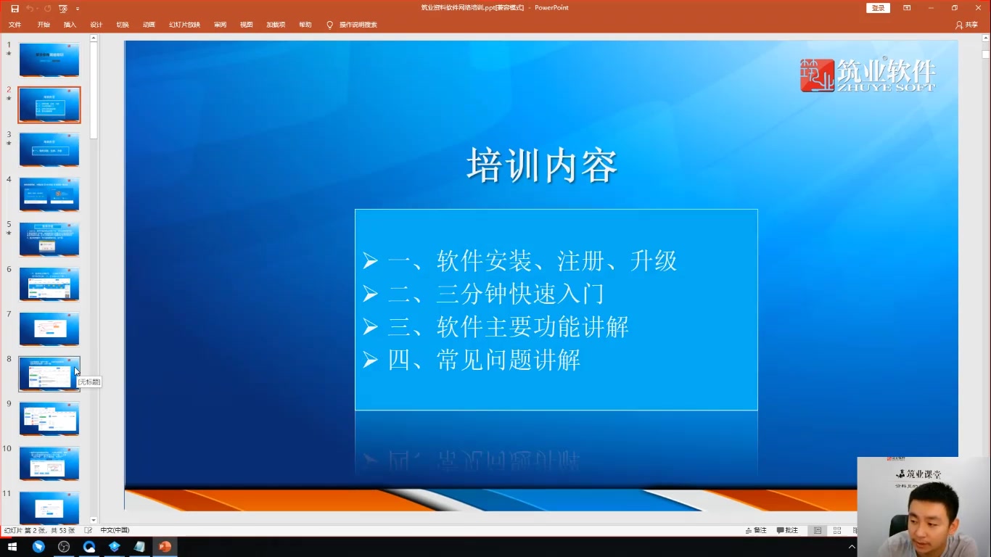991x557 pixels.
Task: Toggle the 批注 (Comments) pane button
Action: tap(787, 530)
